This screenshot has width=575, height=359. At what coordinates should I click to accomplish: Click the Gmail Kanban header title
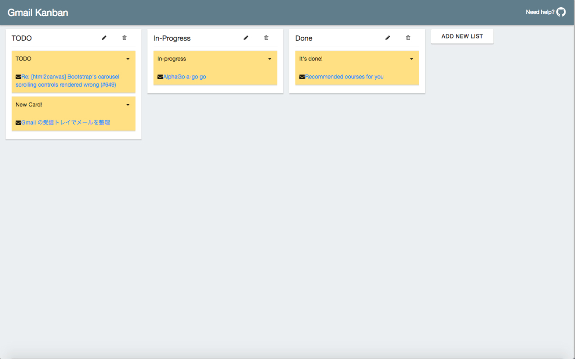pos(38,13)
